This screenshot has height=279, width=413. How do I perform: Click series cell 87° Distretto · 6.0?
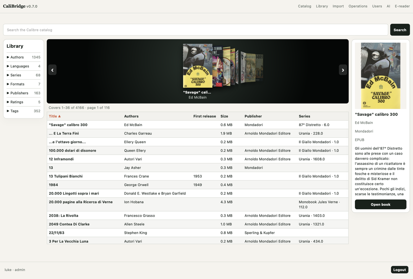point(314,125)
